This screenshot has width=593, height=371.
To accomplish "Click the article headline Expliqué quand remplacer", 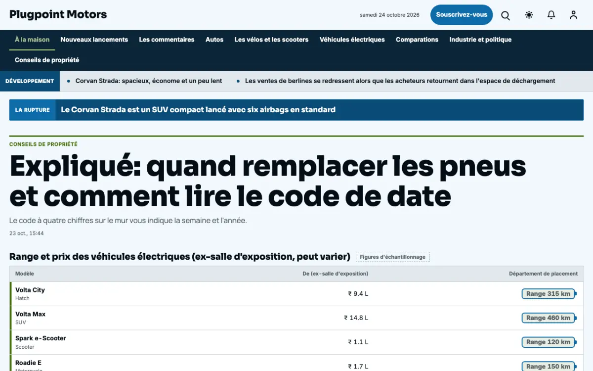I will tap(268, 181).
